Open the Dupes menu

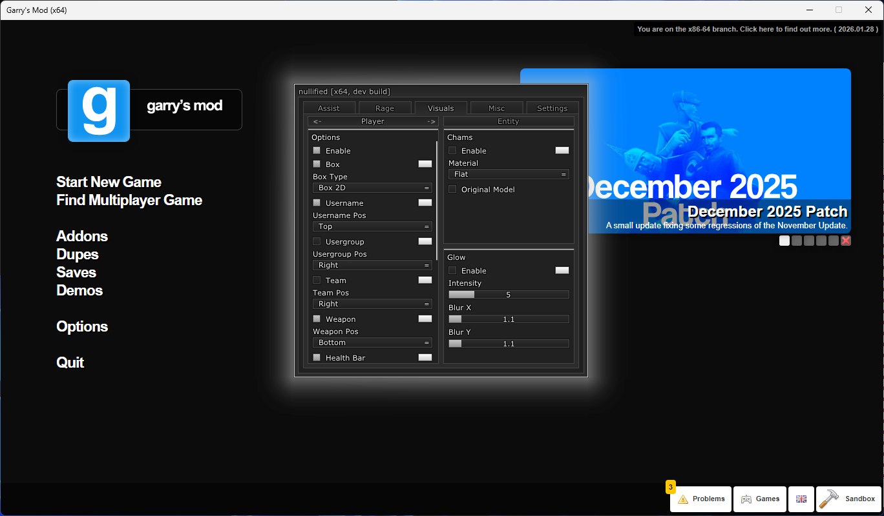(78, 254)
